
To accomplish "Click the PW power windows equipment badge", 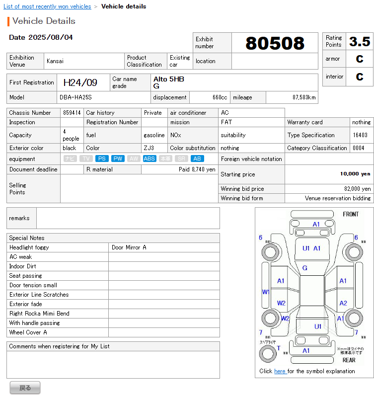I will 118,159.
